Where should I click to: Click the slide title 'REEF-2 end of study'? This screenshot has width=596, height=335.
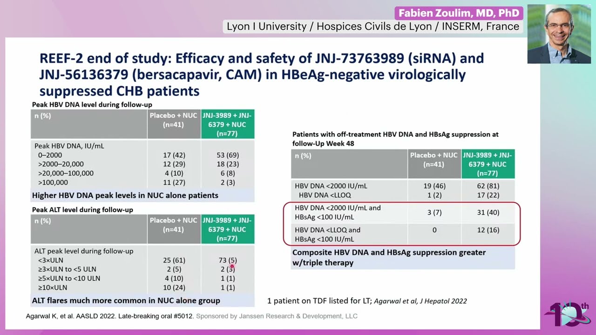(x=262, y=74)
